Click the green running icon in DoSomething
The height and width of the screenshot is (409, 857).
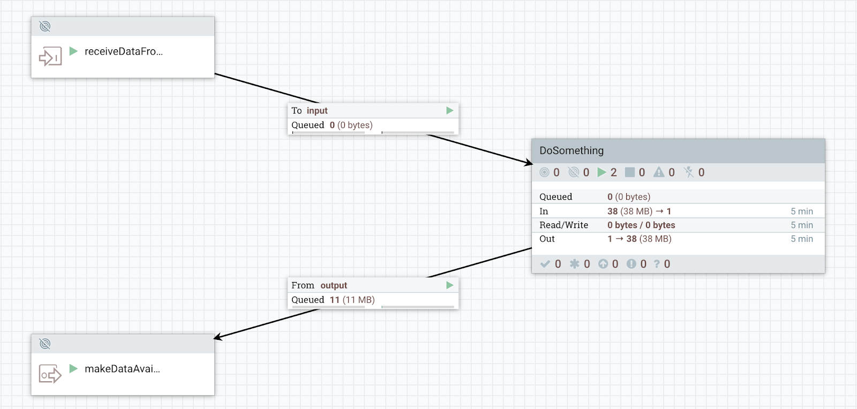(602, 172)
